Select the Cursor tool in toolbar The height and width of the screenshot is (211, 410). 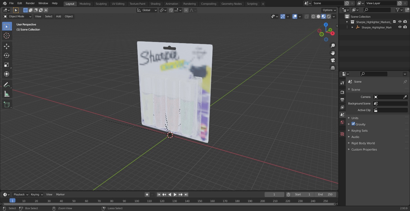pos(7,36)
